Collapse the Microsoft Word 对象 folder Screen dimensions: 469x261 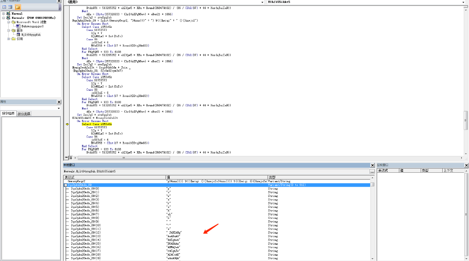[8, 22]
